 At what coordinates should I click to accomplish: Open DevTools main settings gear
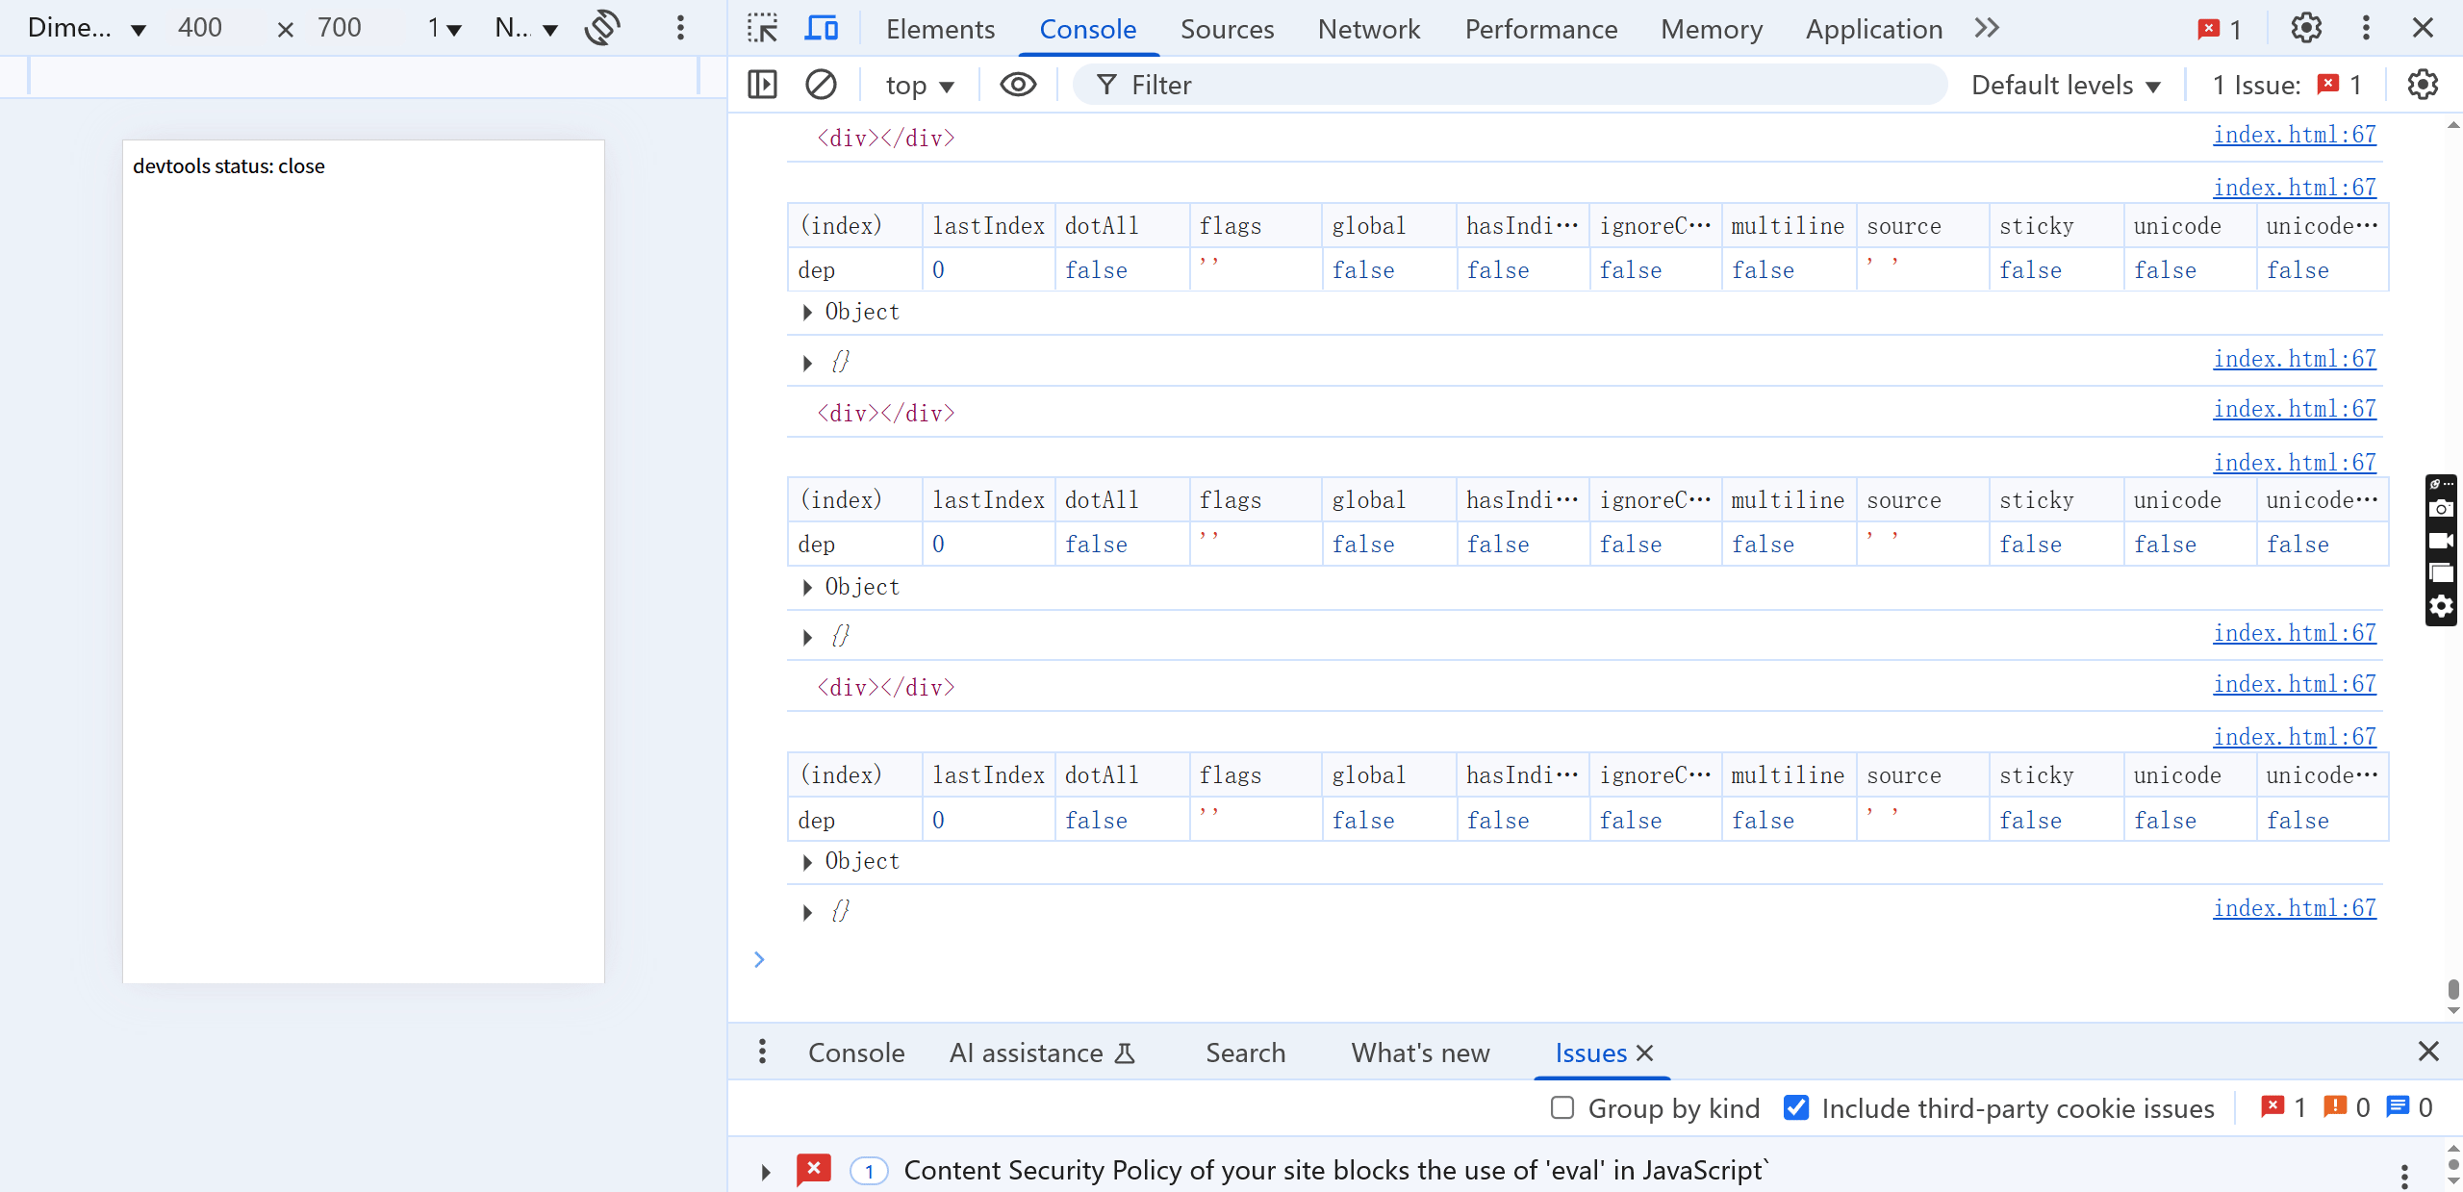[x=2305, y=29]
